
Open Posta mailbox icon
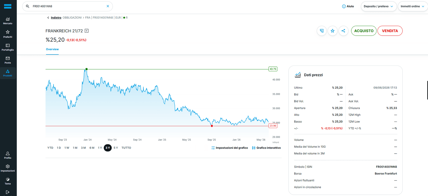coord(8,60)
